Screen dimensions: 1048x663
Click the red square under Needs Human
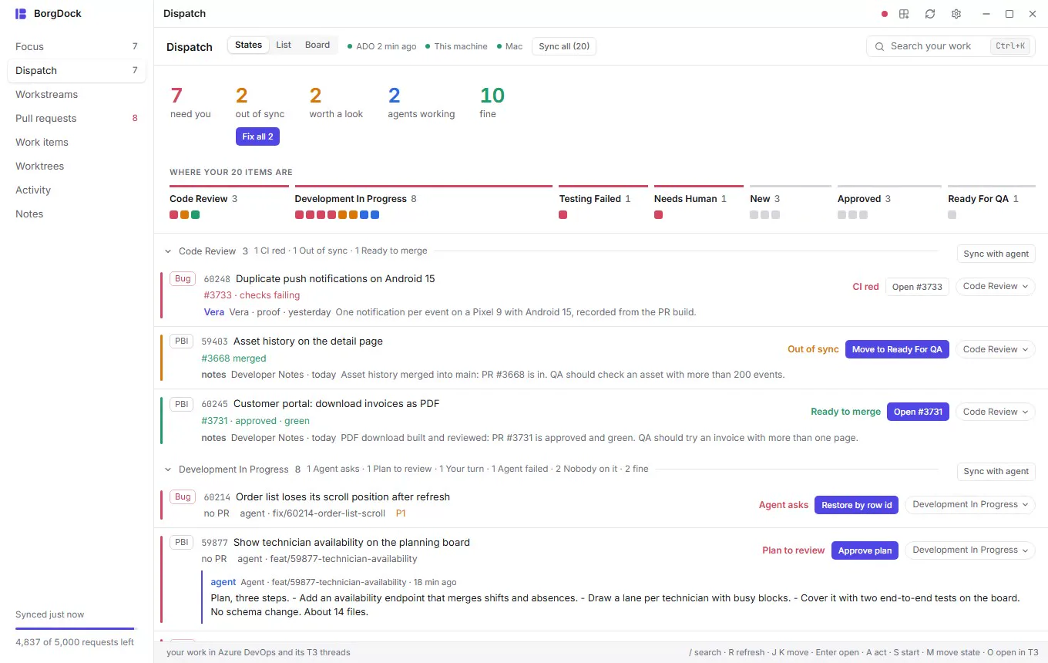pos(658,215)
